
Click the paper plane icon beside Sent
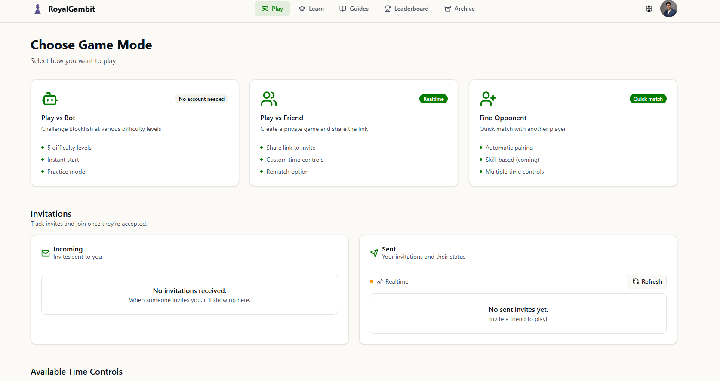374,253
